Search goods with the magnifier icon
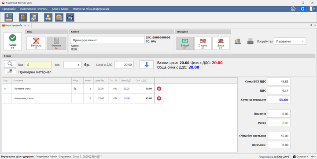The height and width of the screenshot is (159, 317). tap(10, 64)
